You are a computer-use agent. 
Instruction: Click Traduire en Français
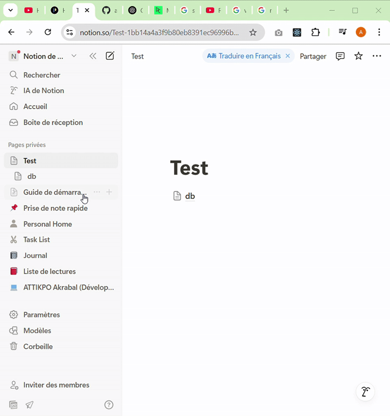point(244,56)
